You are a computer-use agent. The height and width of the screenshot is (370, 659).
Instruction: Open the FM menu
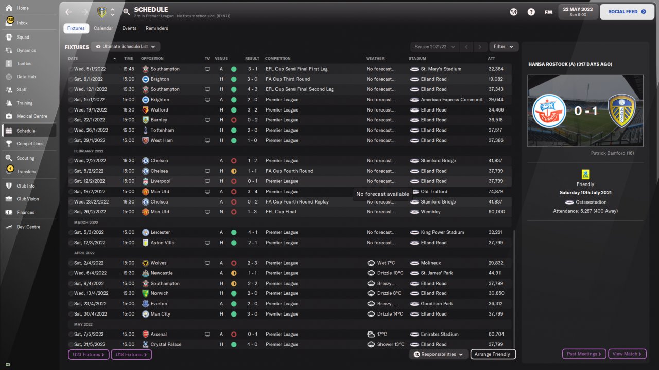548,12
